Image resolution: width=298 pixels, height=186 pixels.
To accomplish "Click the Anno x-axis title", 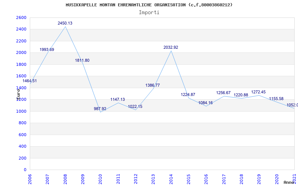I will (x=289, y=182).
